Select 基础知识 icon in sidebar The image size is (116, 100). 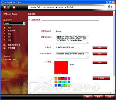pyautogui.click(x=4, y=31)
